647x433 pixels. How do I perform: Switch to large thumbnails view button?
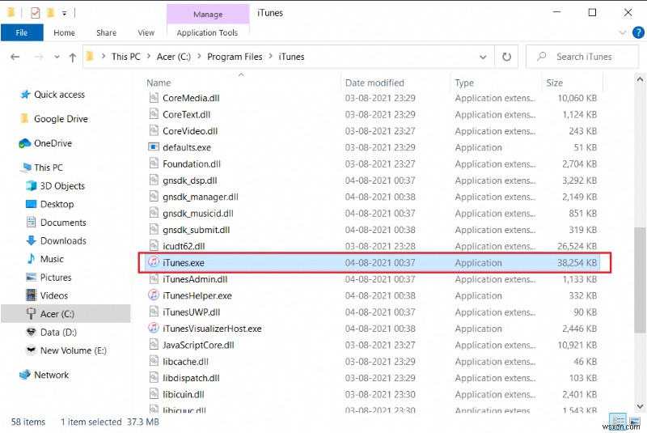[x=633, y=422]
